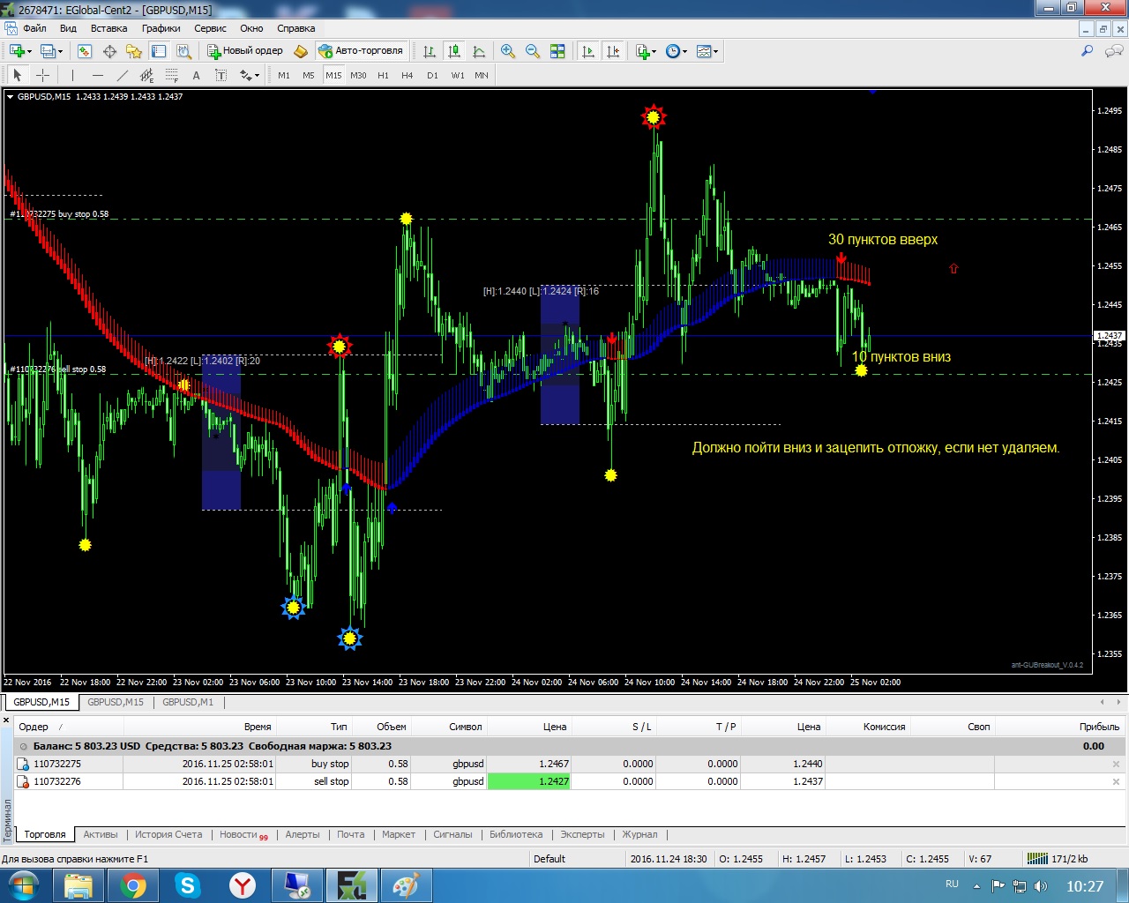Switch timeframe to H4

pyautogui.click(x=407, y=75)
